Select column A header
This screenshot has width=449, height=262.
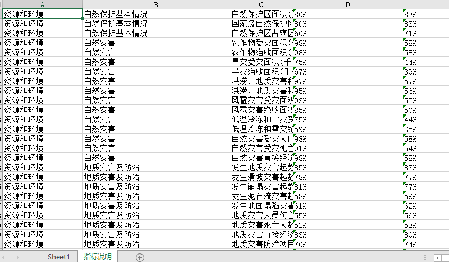42,5
